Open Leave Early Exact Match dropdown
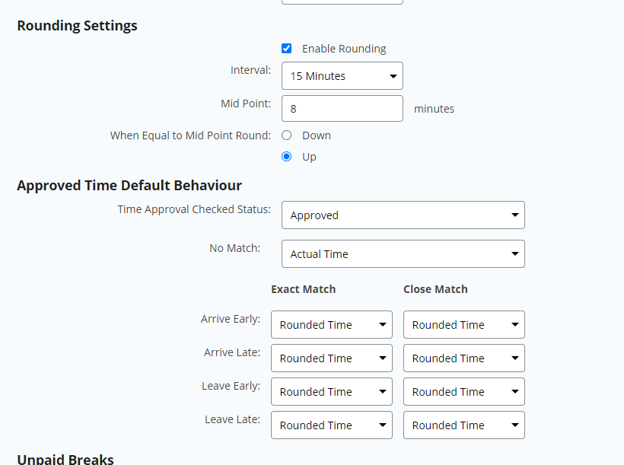 (332, 391)
